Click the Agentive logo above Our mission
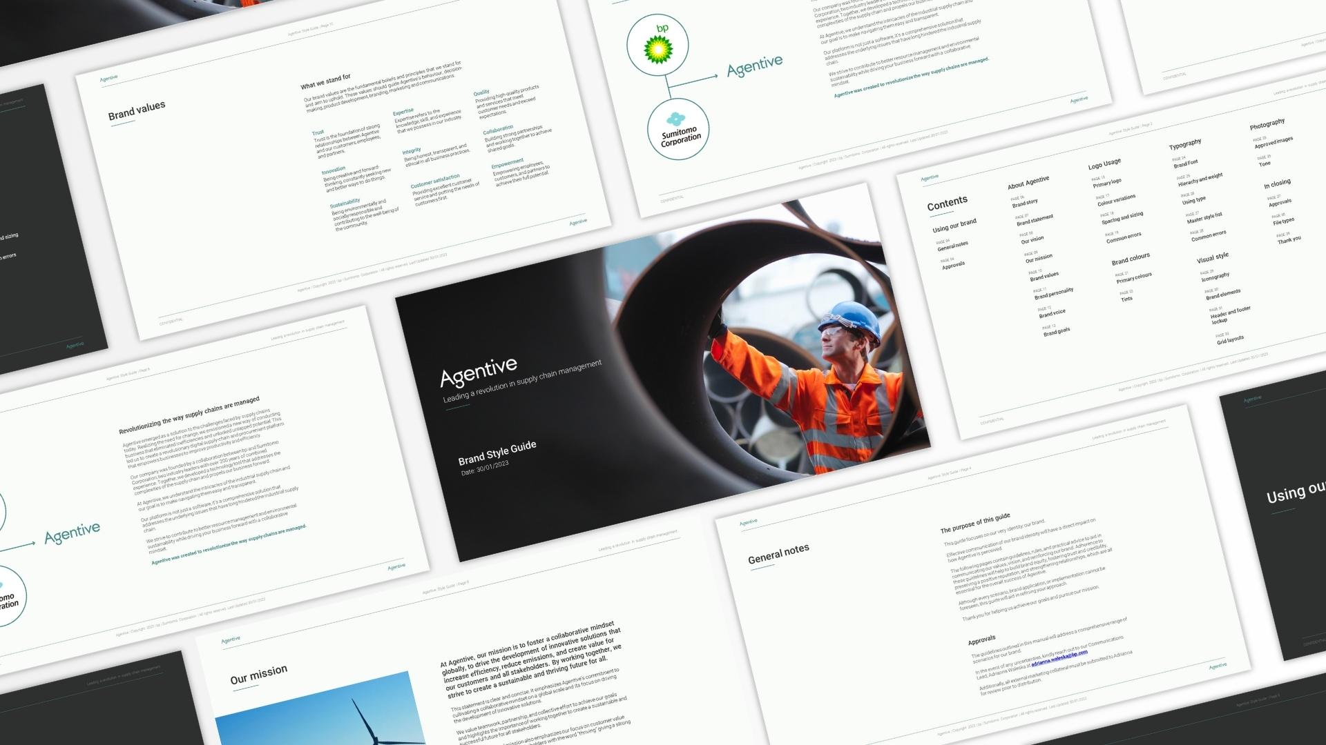This screenshot has width=1326, height=745. click(231, 639)
